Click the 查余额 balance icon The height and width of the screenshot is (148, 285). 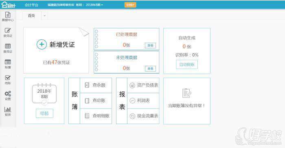point(87,85)
